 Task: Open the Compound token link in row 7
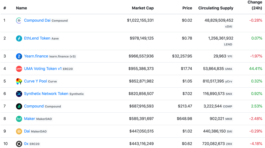coord(34,106)
